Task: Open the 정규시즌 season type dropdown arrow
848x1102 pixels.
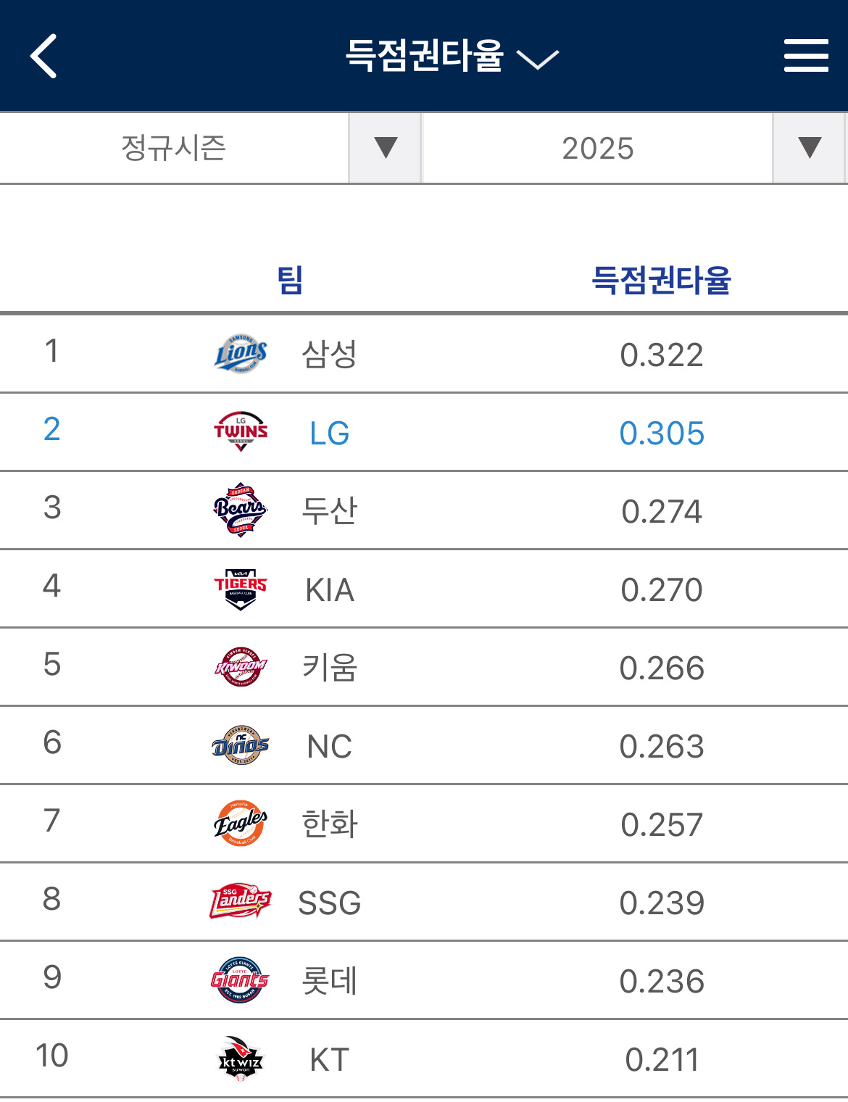Action: click(385, 148)
